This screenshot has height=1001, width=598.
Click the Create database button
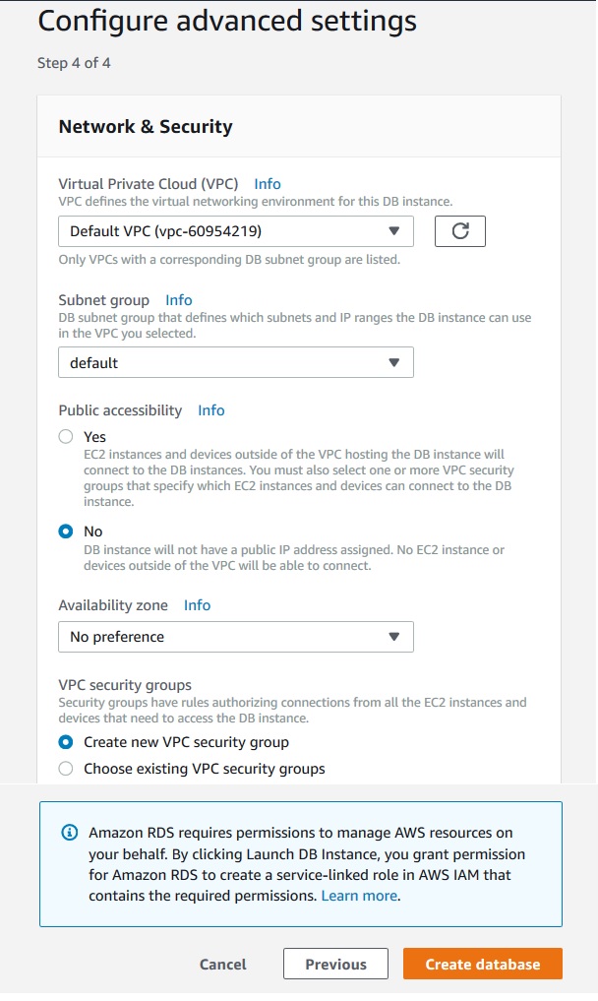(x=483, y=965)
